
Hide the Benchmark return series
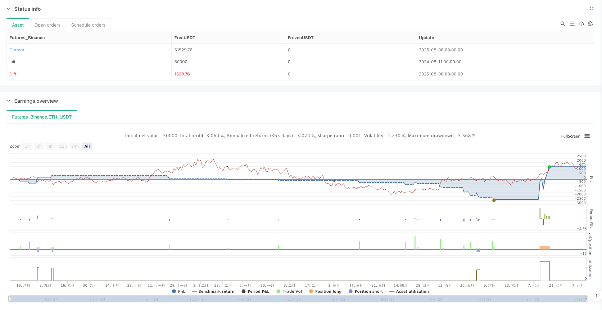[213, 291]
